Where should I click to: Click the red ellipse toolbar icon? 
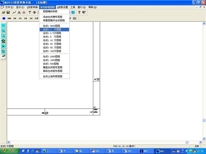(x=24, y=13)
